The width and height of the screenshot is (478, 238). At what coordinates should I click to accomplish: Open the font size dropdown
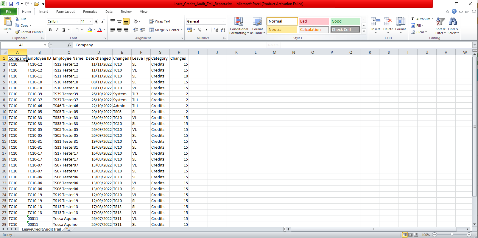click(x=91, y=21)
